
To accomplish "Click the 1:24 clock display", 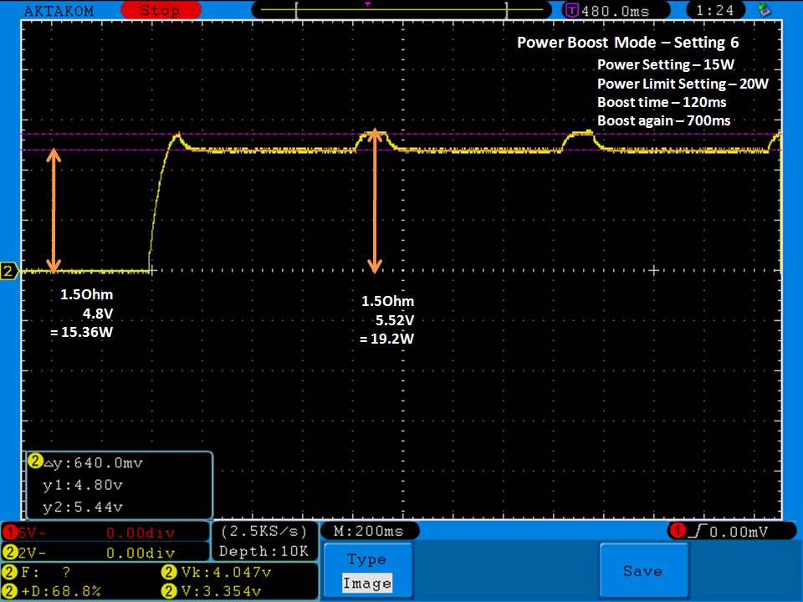I will [x=715, y=11].
